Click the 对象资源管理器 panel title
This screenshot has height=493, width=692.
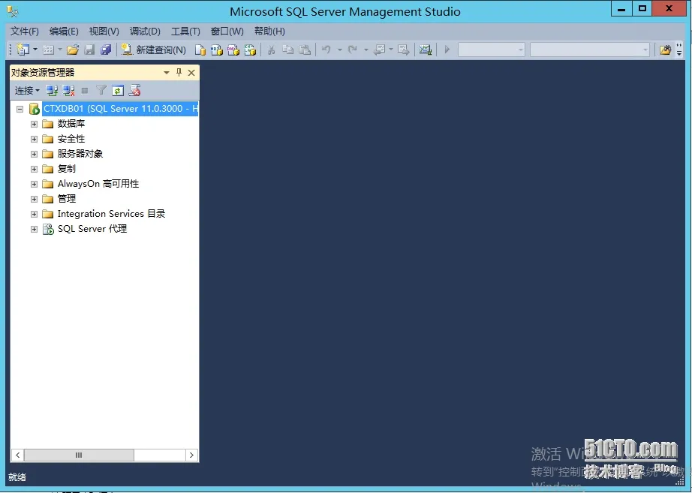(x=43, y=72)
